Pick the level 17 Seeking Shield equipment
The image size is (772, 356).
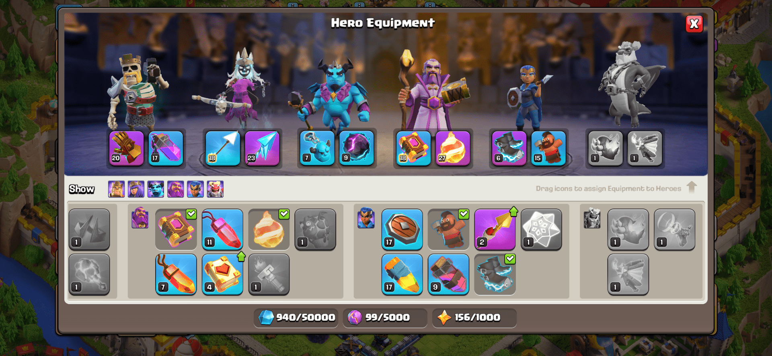[x=402, y=229]
